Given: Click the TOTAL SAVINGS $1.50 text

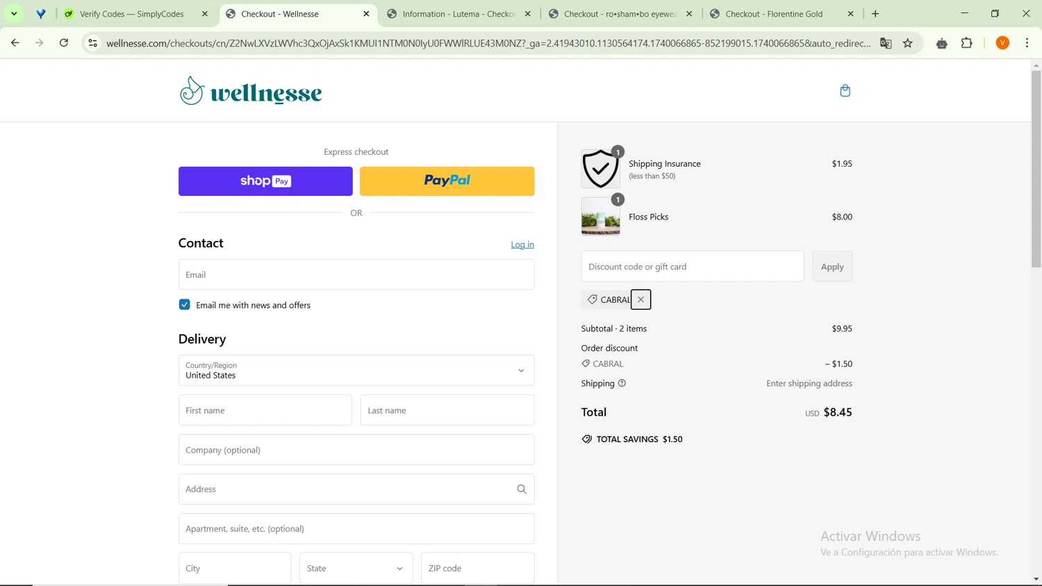Looking at the screenshot, I should coord(639,439).
